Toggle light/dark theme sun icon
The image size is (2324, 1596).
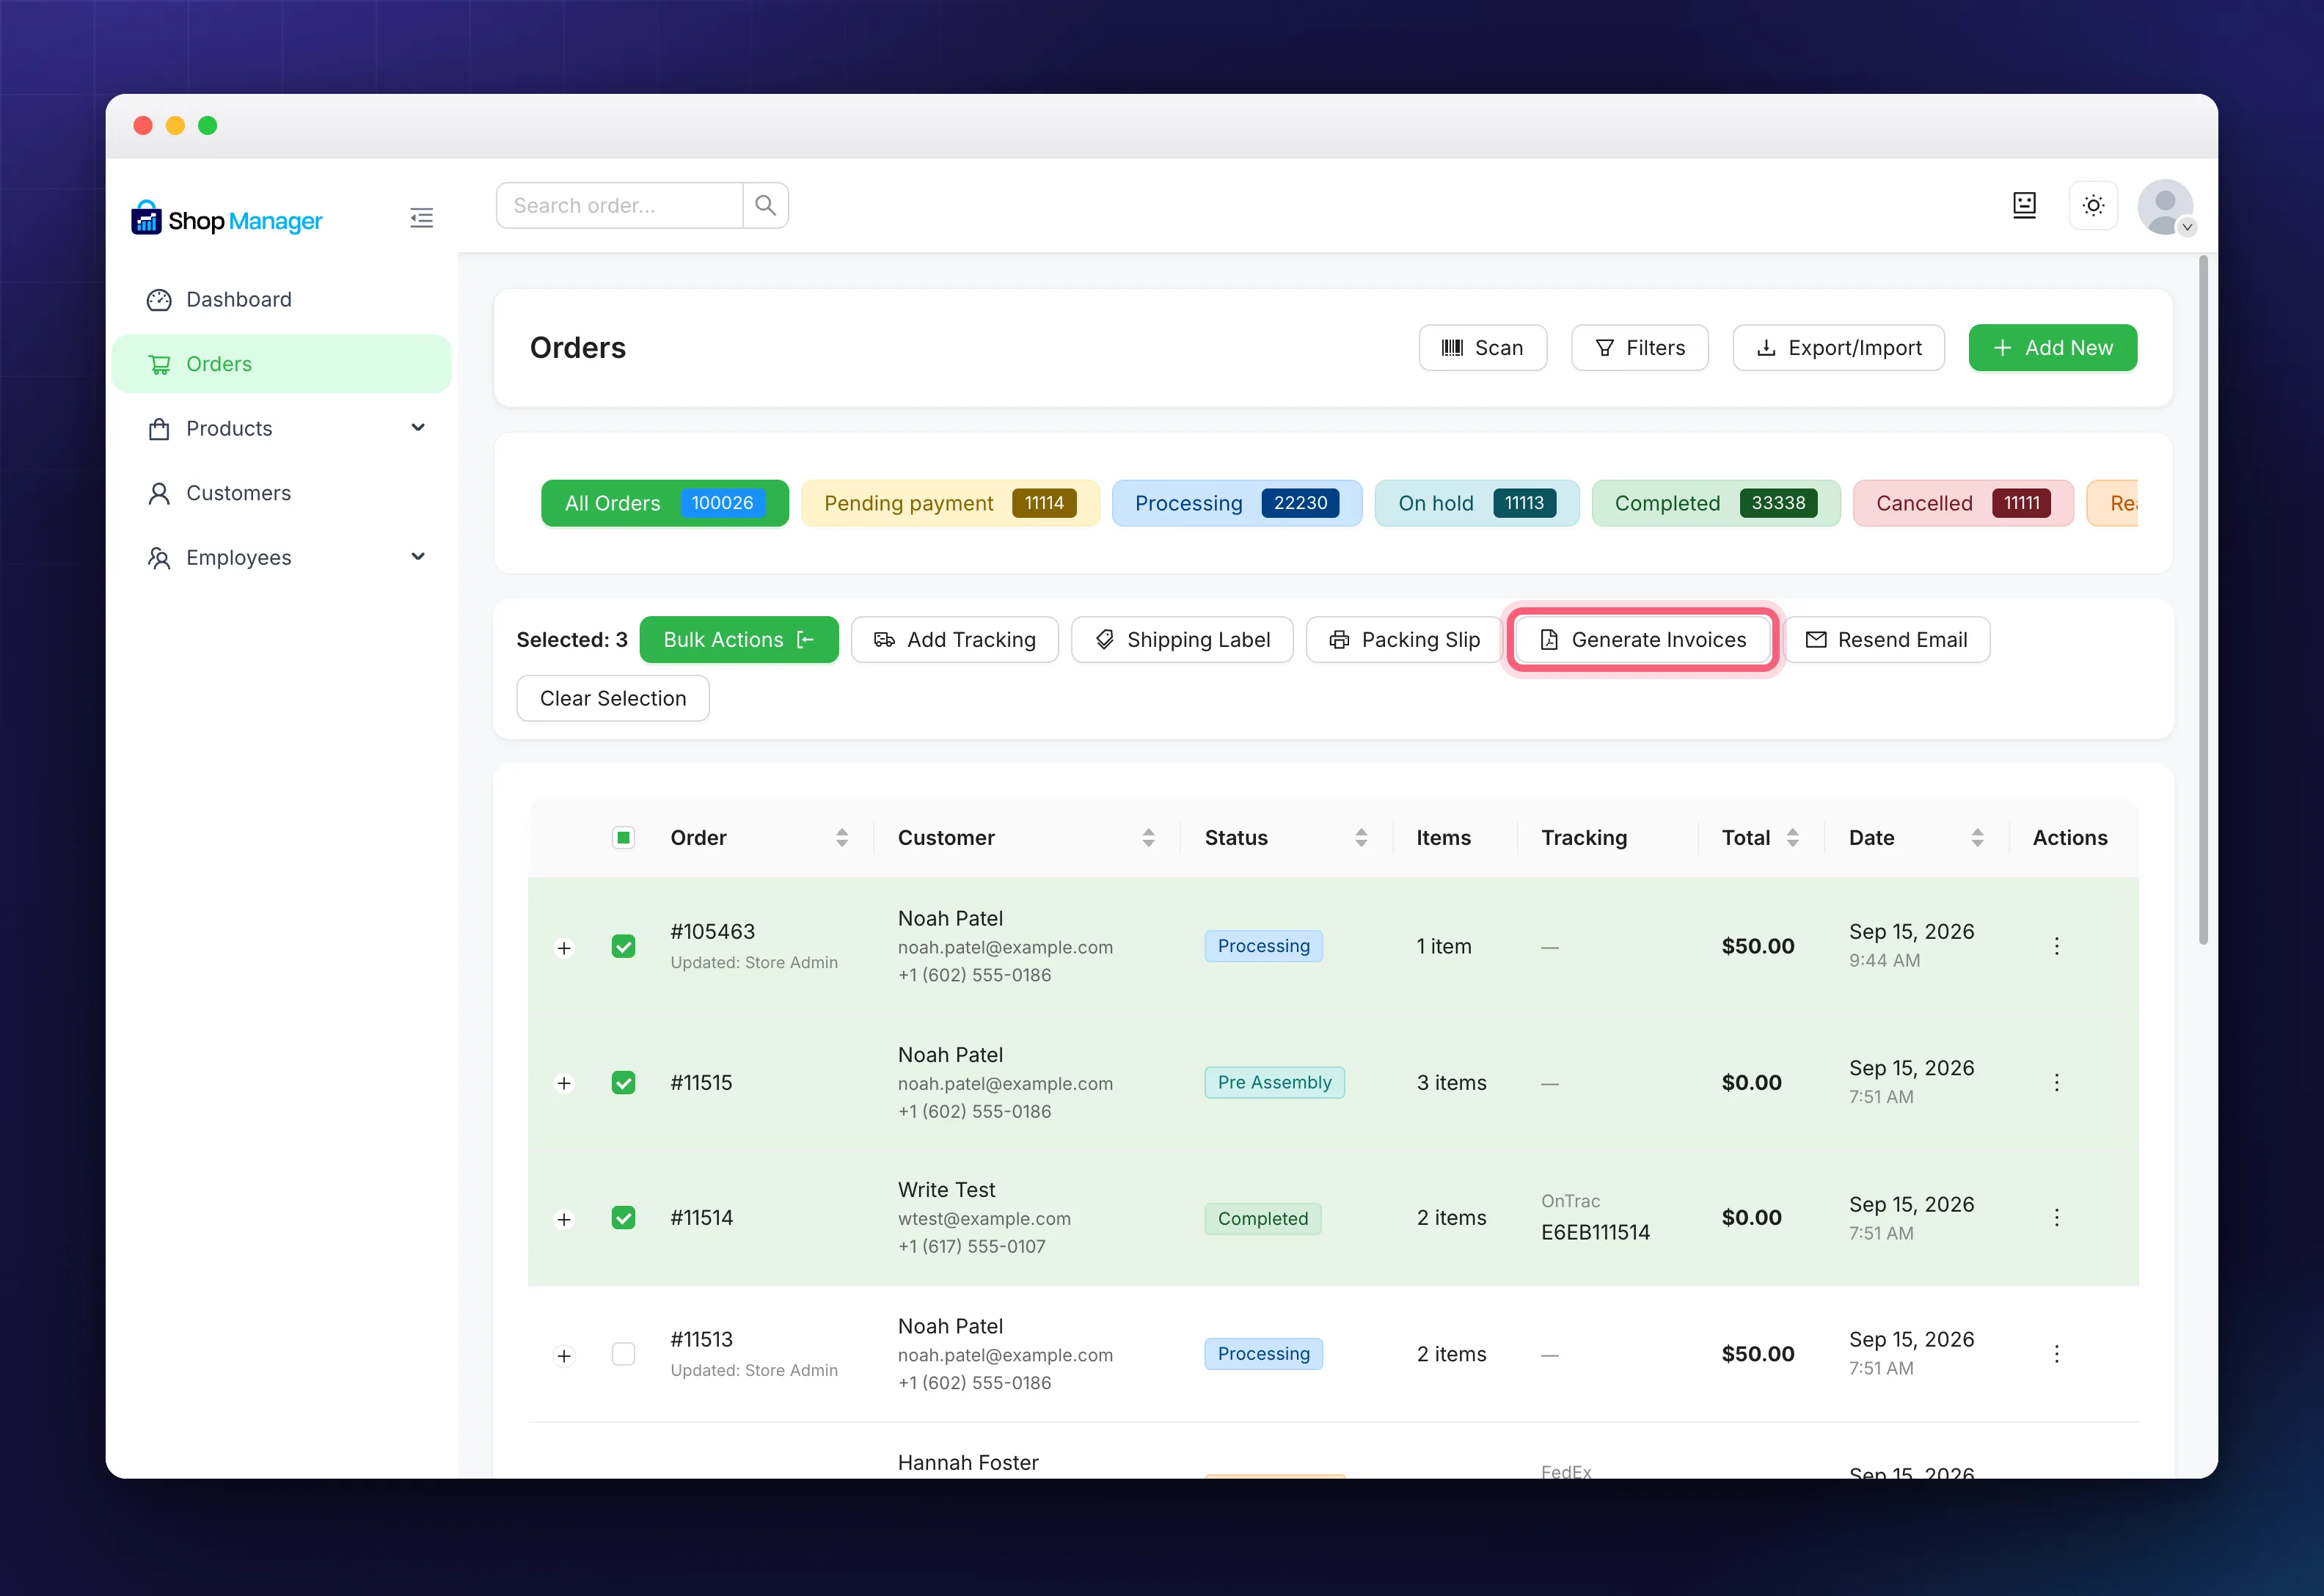(2093, 205)
